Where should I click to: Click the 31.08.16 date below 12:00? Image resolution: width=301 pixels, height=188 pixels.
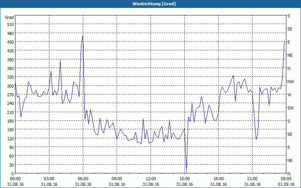[x=151, y=184]
